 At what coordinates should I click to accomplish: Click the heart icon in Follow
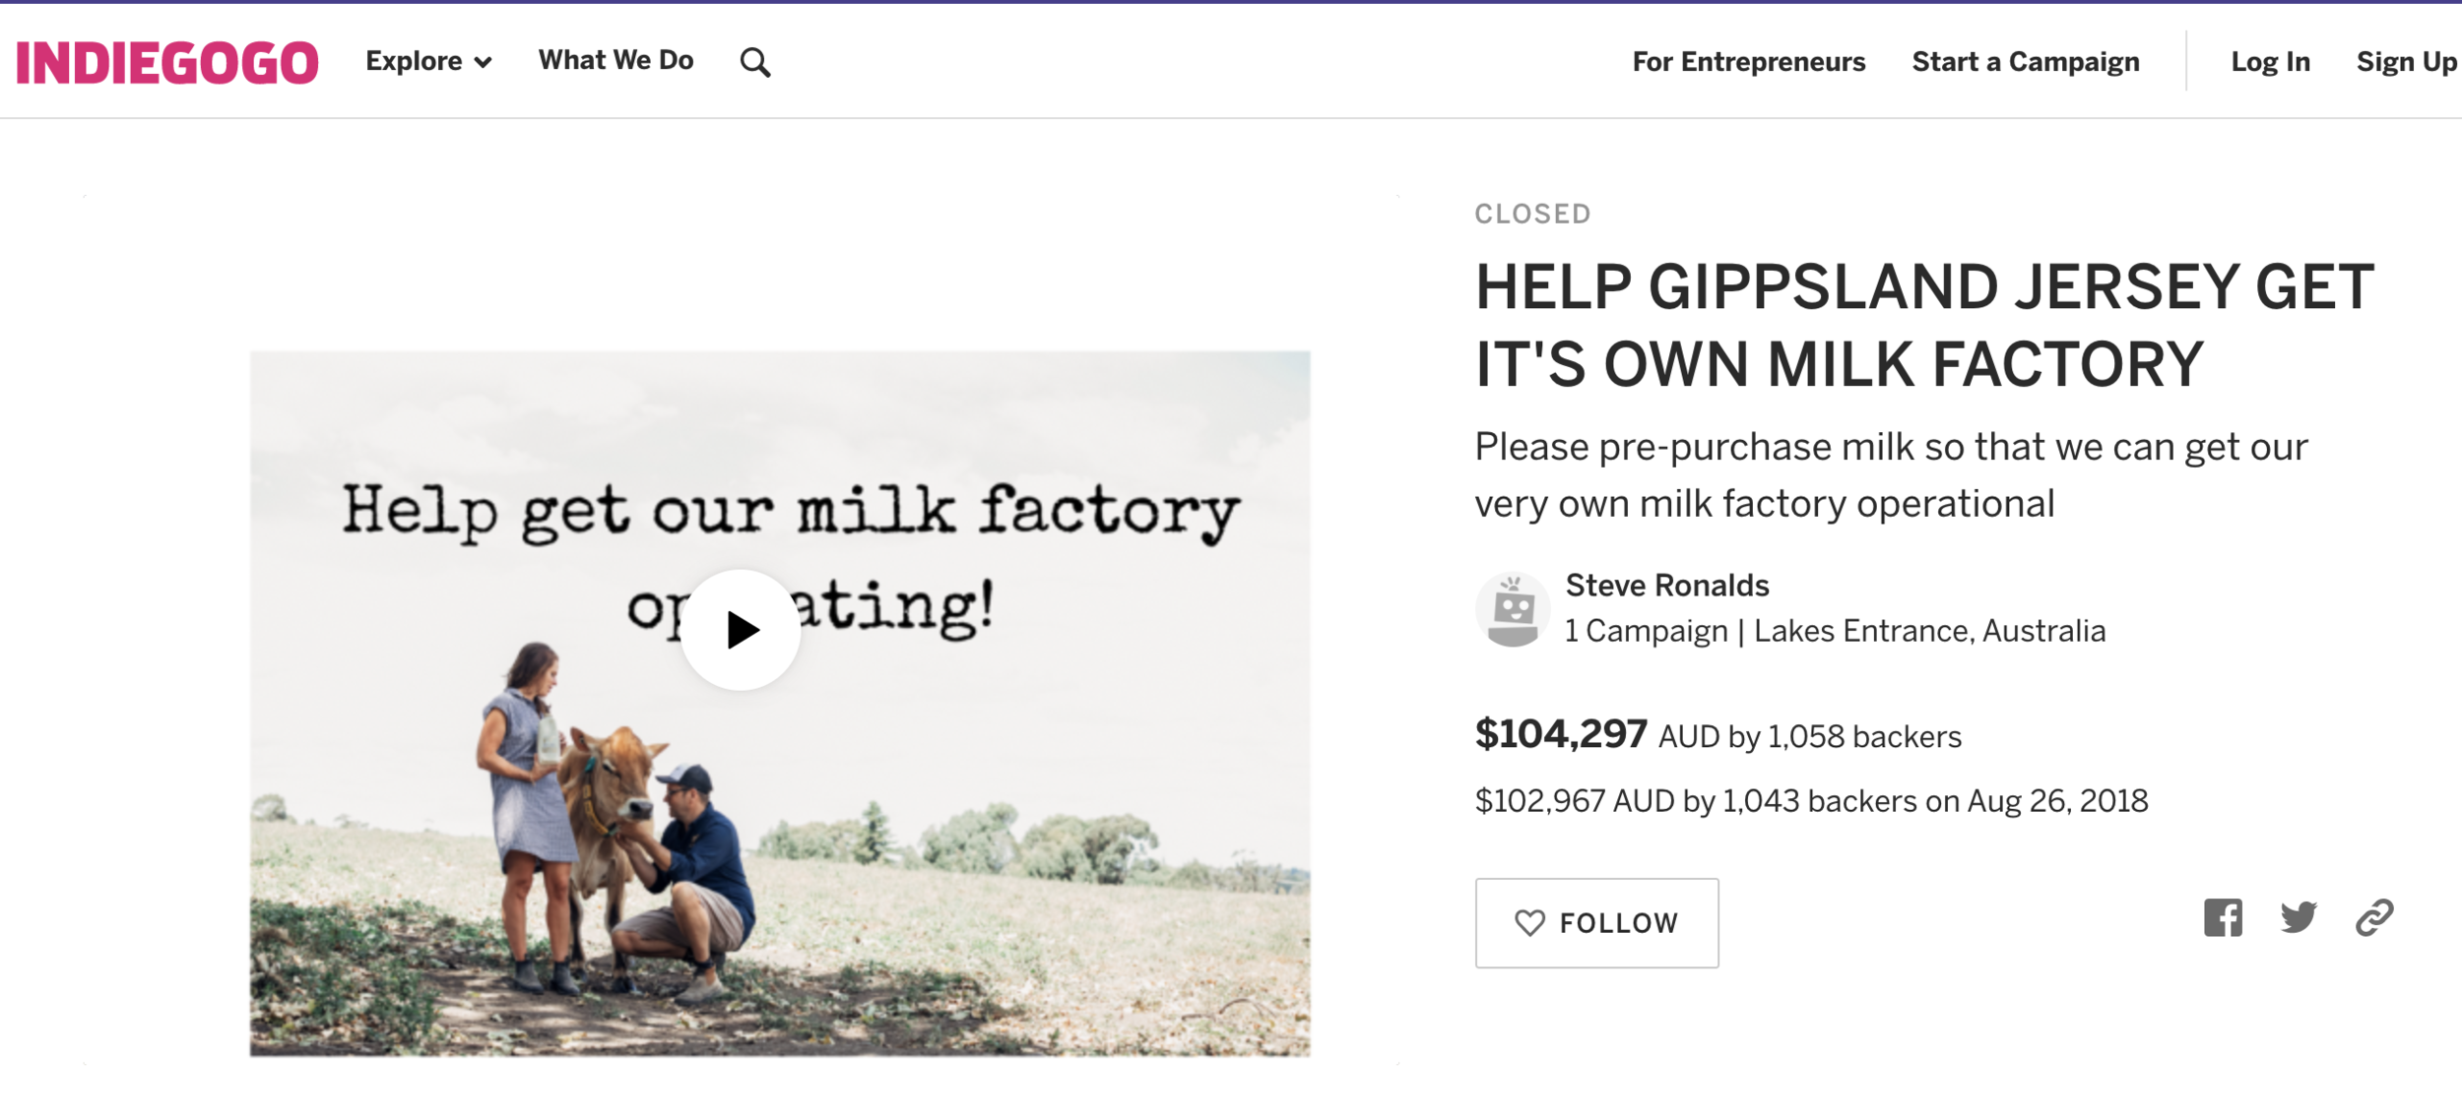point(1529,923)
